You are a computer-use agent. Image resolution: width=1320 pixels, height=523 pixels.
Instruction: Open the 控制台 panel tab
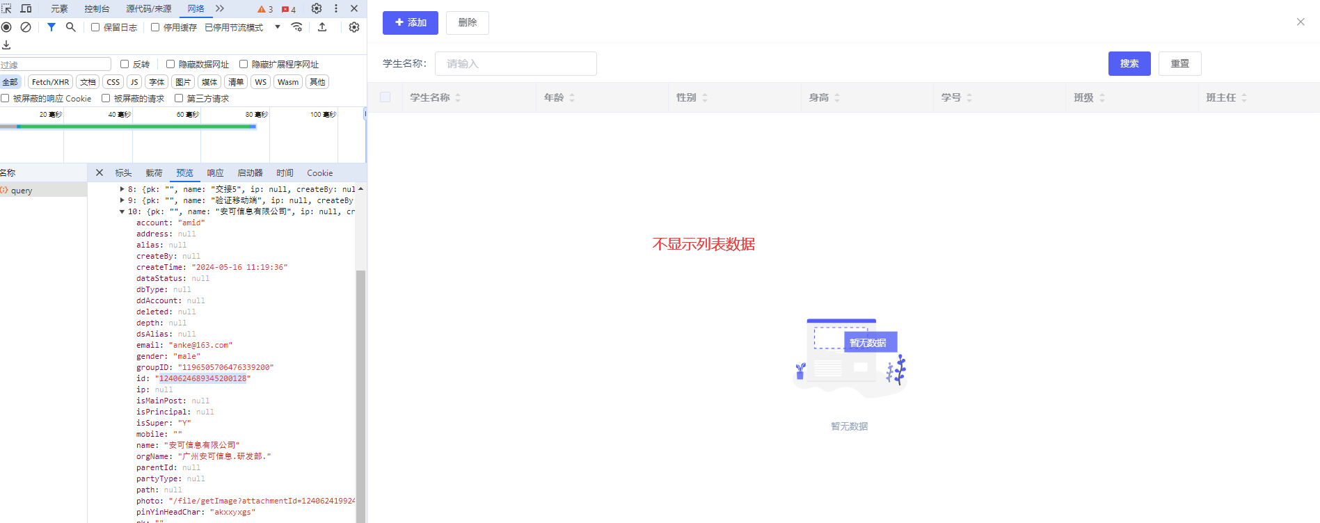pyautogui.click(x=97, y=8)
